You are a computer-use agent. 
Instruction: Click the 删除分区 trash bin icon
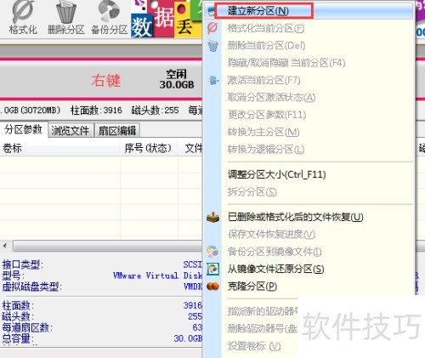[x=66, y=12]
